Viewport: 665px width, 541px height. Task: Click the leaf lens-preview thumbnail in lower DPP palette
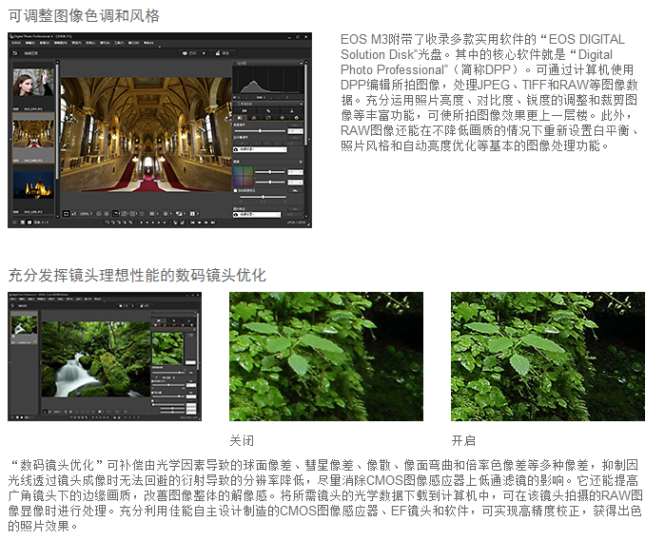(168, 348)
